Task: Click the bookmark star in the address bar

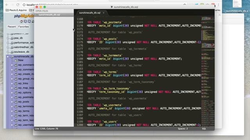Action: click(x=185, y=5)
